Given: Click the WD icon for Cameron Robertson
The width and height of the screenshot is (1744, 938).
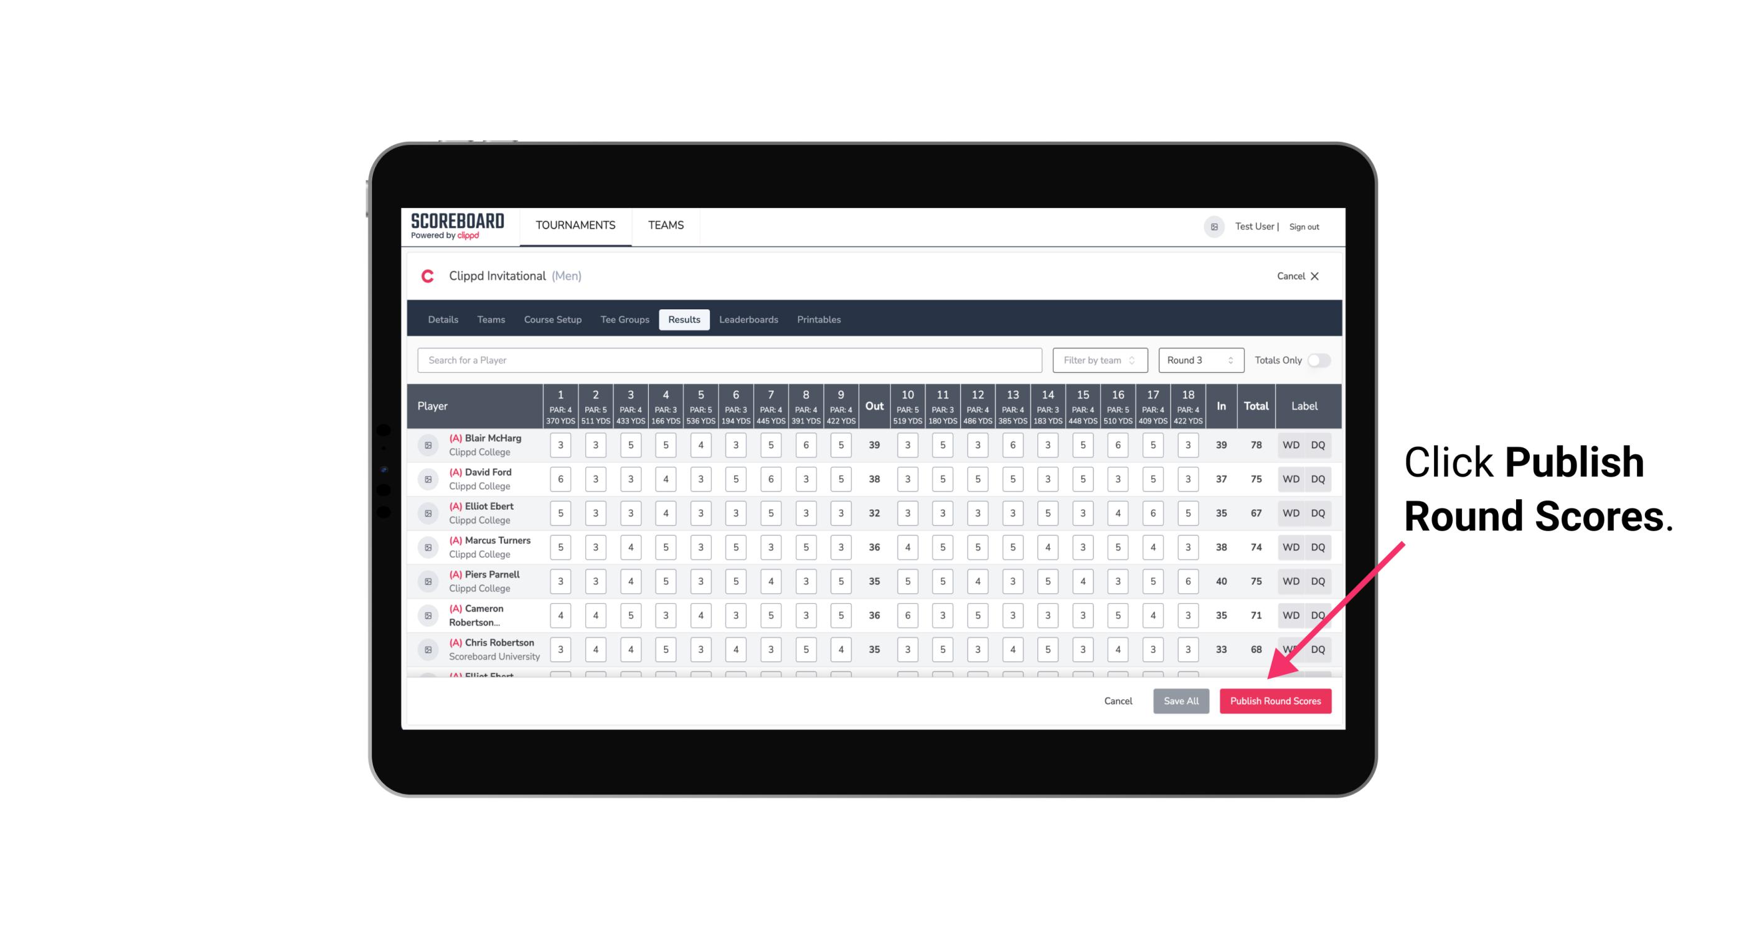Looking at the screenshot, I should tap(1290, 613).
